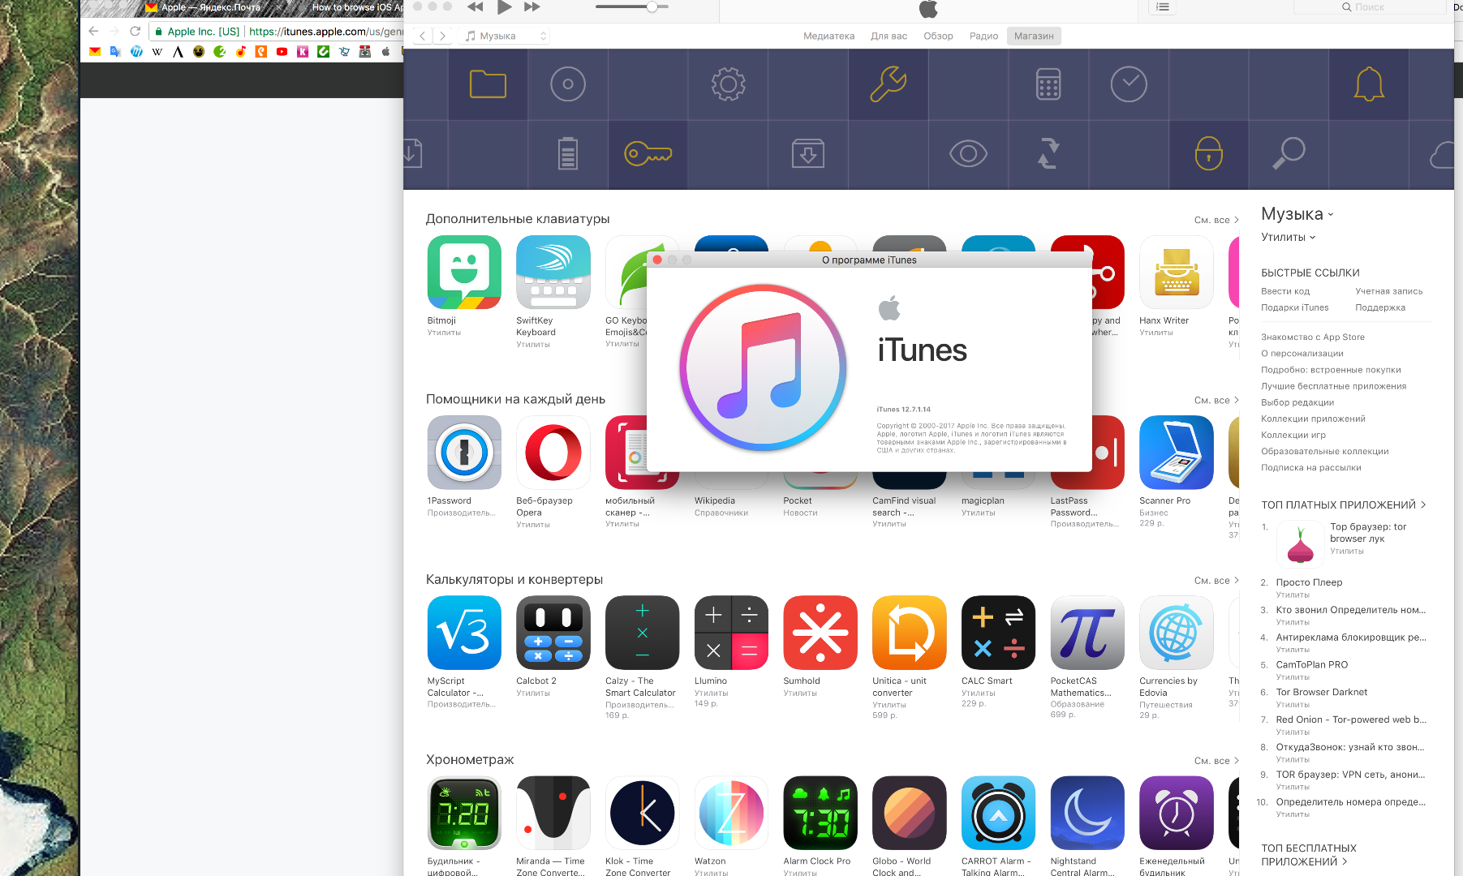
Task: Expand the Утилиты category dropdown
Action: coord(1289,237)
